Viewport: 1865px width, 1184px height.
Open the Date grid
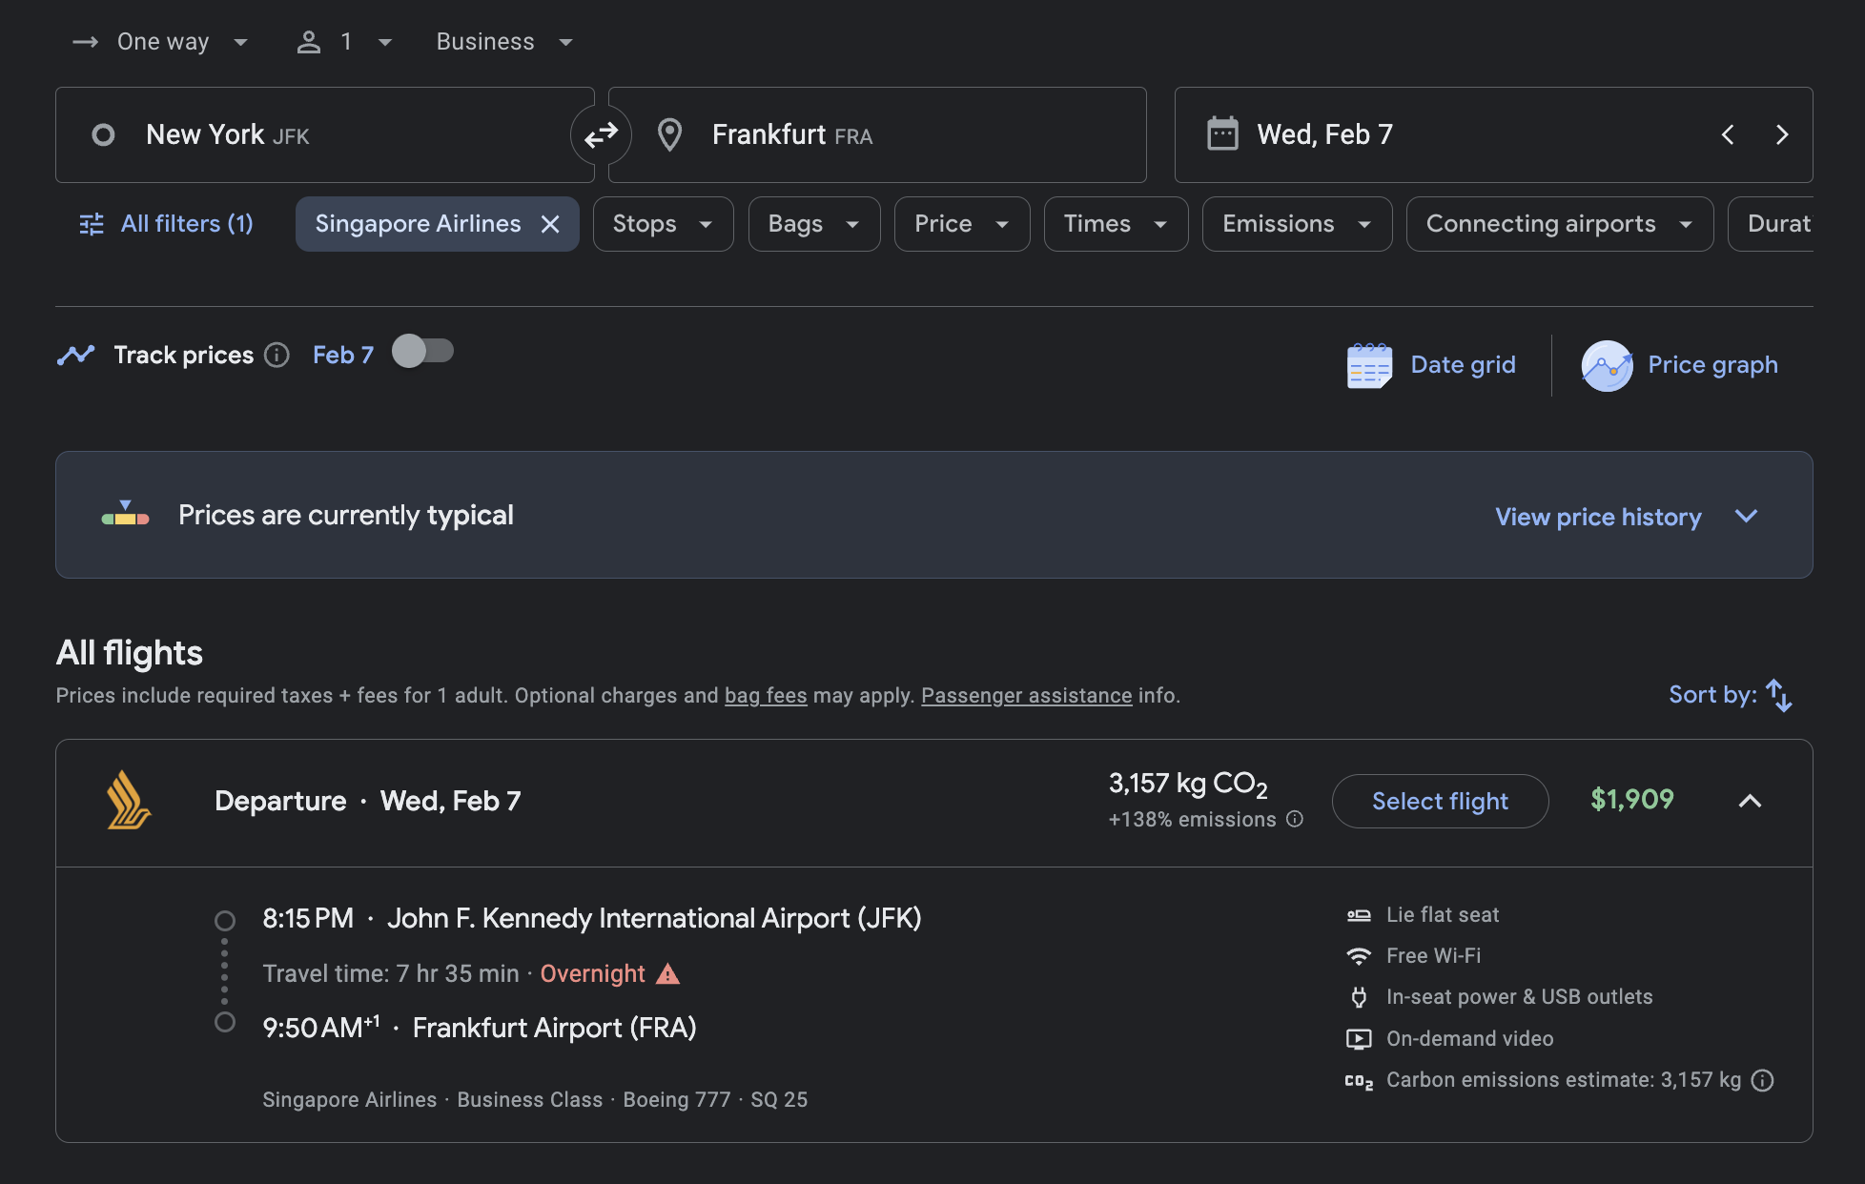tap(1431, 365)
